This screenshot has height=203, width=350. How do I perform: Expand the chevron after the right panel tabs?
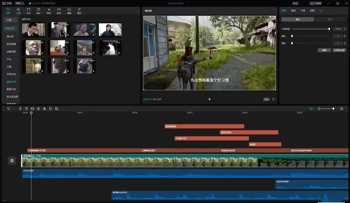coord(321,11)
